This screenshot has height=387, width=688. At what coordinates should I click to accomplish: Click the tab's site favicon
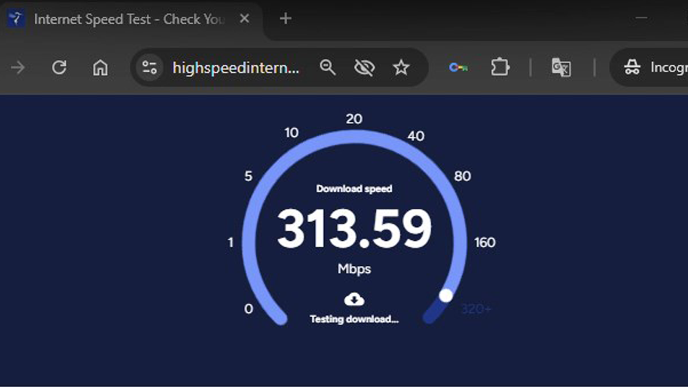coord(16,19)
